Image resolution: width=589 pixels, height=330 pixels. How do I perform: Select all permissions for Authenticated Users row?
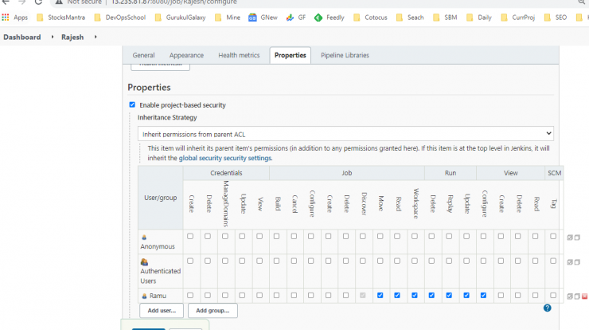point(570,262)
